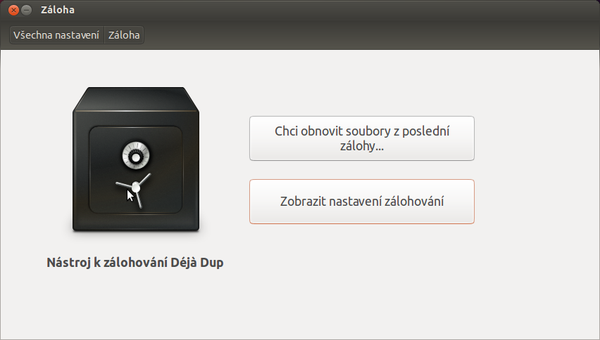The width and height of the screenshot is (600, 340).
Task: Select the Záloha breadcrumb button
Action: (x=124, y=35)
